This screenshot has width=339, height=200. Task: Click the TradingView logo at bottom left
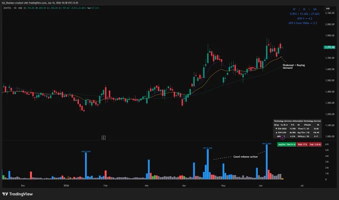[x=17, y=194]
